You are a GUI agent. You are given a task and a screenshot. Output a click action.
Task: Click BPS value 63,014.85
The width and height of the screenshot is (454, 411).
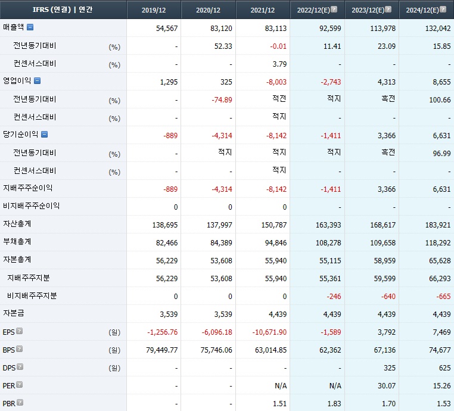(x=270, y=350)
